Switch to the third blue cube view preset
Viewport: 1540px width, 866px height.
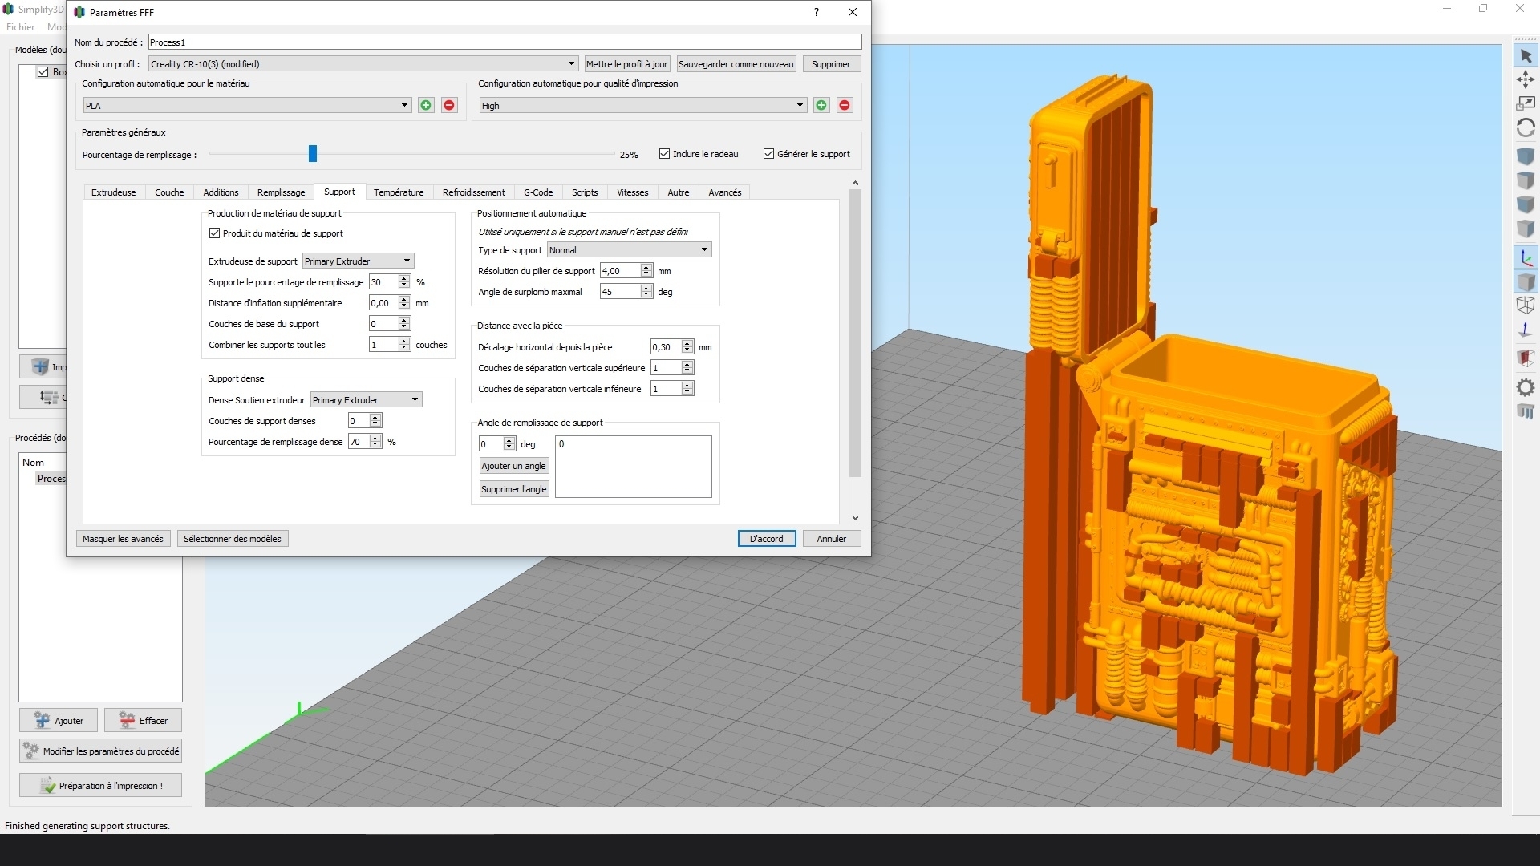pyautogui.click(x=1526, y=204)
